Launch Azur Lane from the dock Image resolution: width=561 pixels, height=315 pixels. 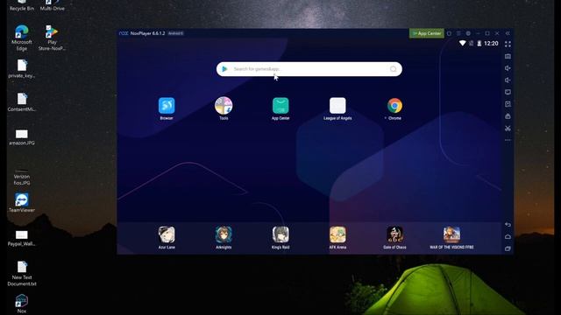click(167, 234)
